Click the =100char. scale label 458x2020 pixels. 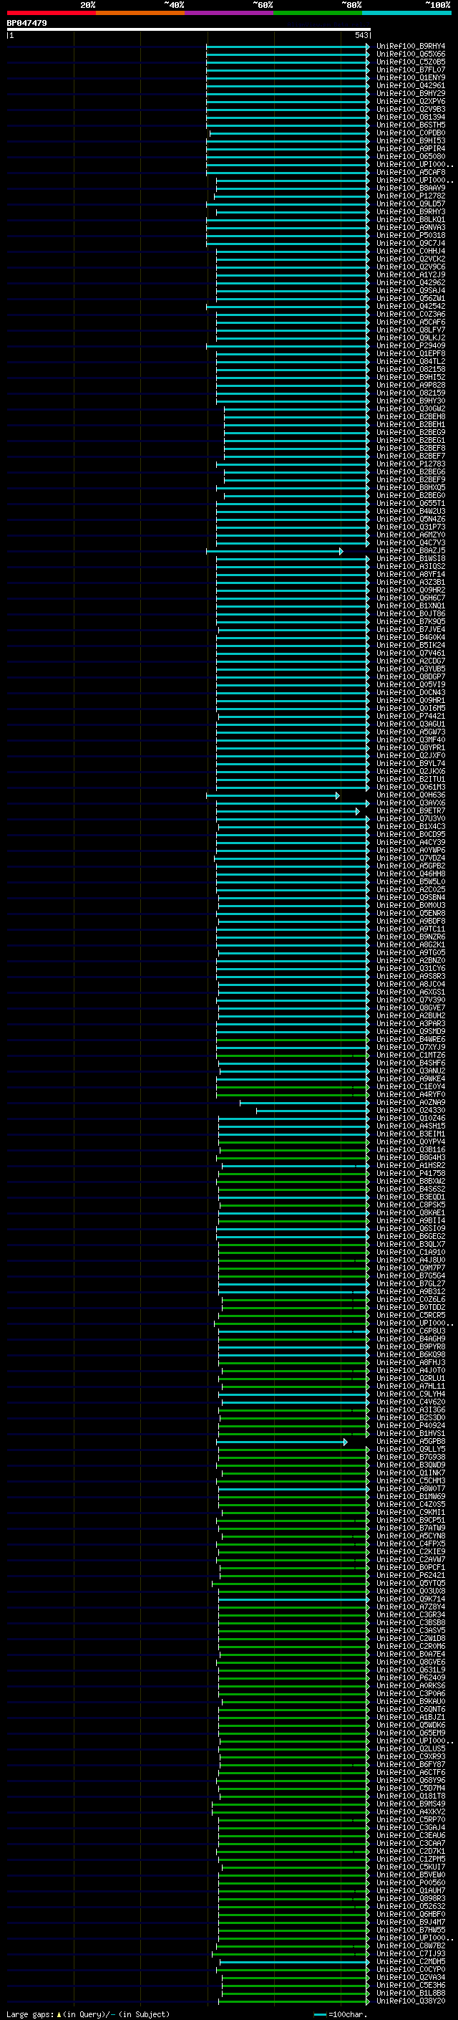coord(349,2014)
